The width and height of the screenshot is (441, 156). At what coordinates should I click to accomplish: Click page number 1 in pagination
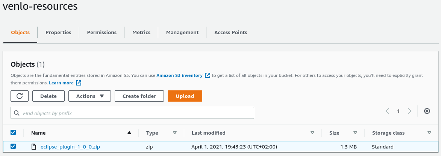point(398,111)
